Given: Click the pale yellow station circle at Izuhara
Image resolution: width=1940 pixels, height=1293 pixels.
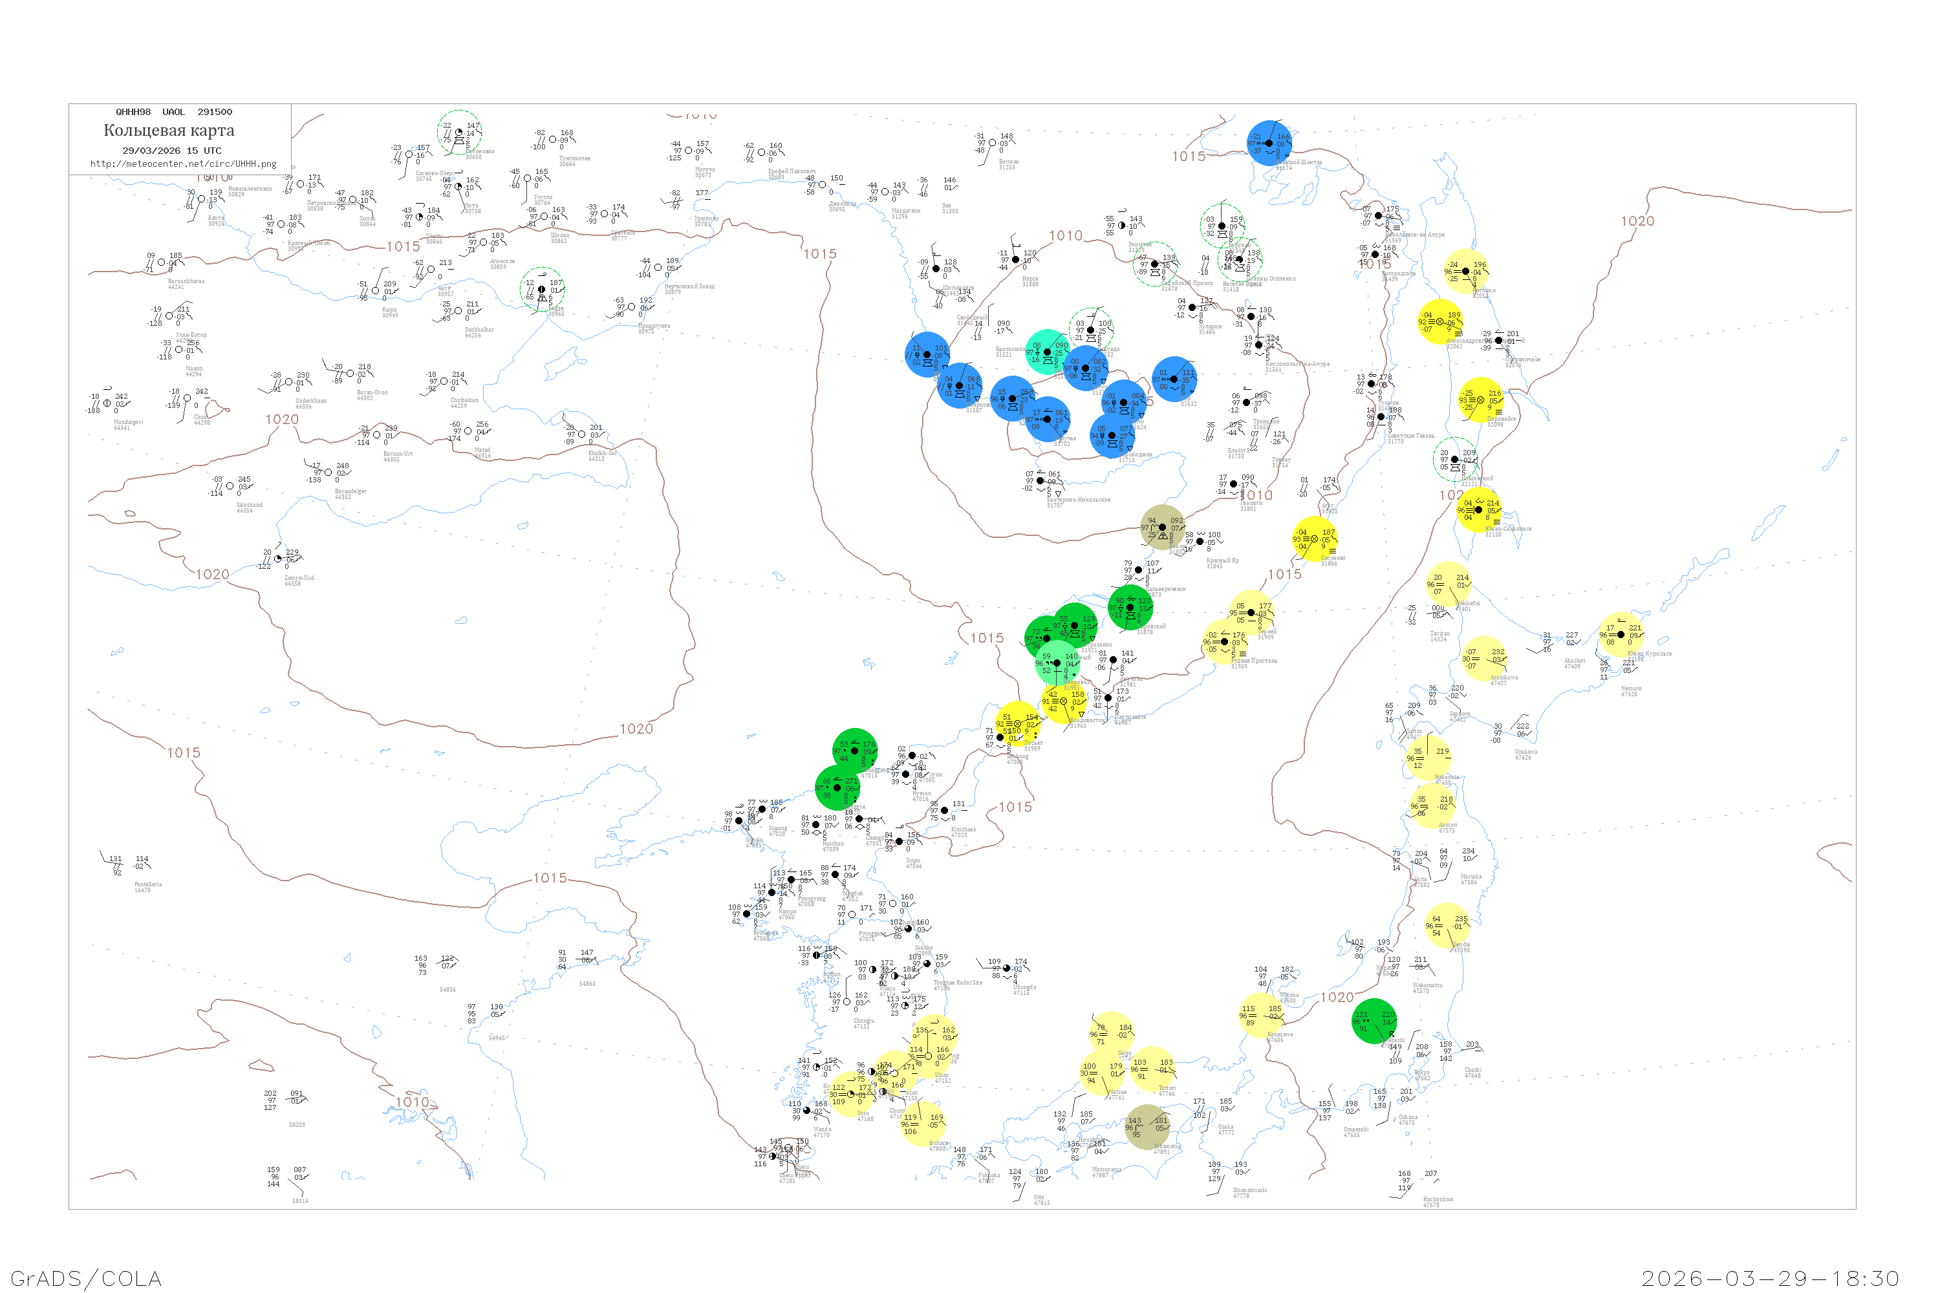Looking at the screenshot, I should [x=922, y=1124].
